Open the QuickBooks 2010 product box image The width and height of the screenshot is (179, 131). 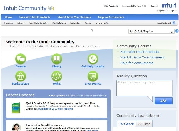[16, 108]
